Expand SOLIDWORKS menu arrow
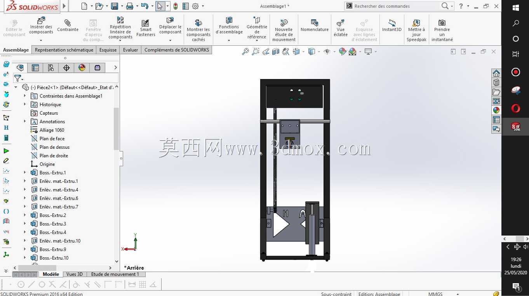Image resolution: width=529 pixels, height=296 pixels. click(x=64, y=6)
